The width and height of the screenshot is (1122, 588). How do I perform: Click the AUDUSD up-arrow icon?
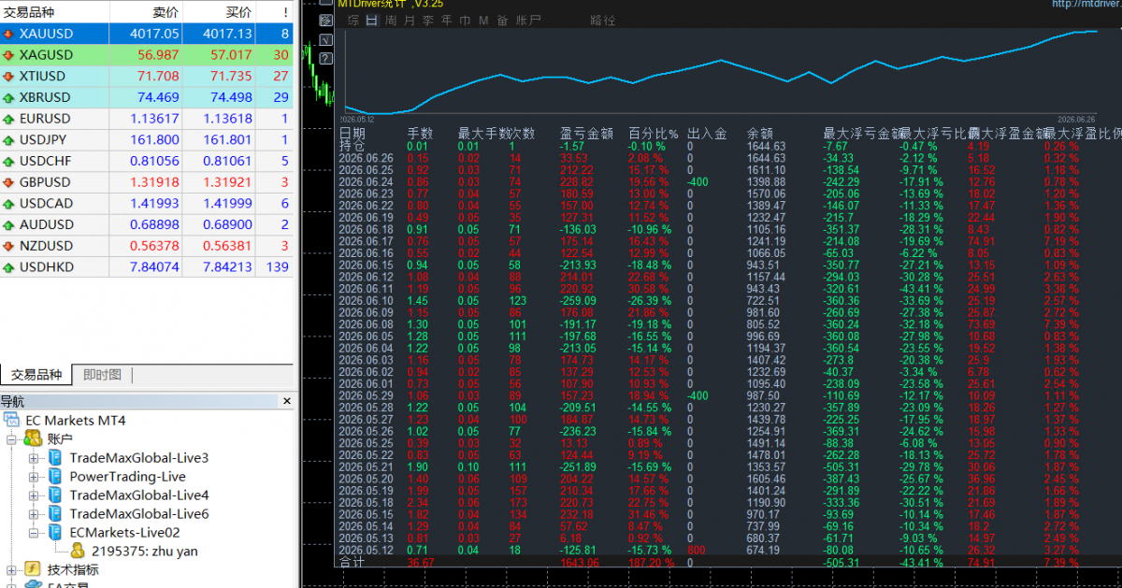coord(8,225)
